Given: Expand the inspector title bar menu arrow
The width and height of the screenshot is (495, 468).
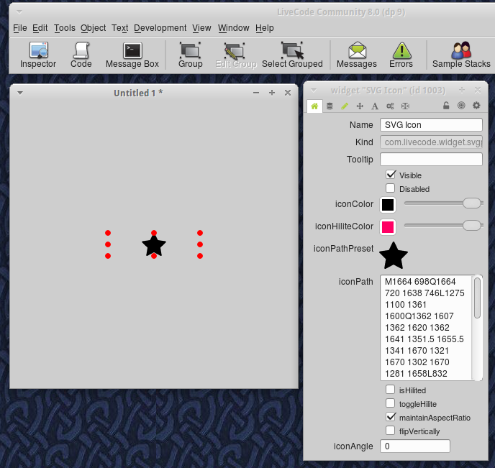Looking at the screenshot, I should tap(314, 91).
